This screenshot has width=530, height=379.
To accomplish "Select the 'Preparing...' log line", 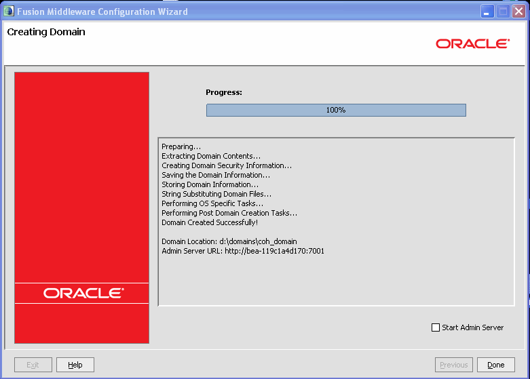I will pos(181,146).
